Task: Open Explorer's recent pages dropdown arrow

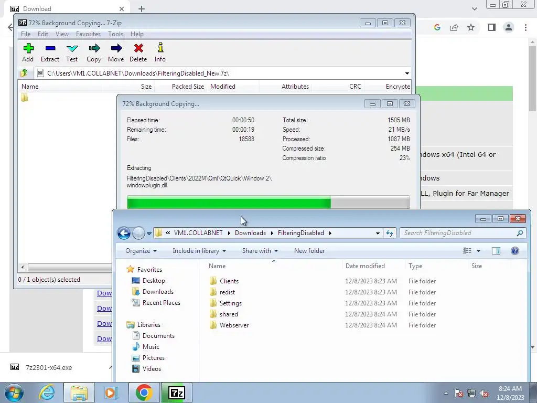Action: (149, 234)
